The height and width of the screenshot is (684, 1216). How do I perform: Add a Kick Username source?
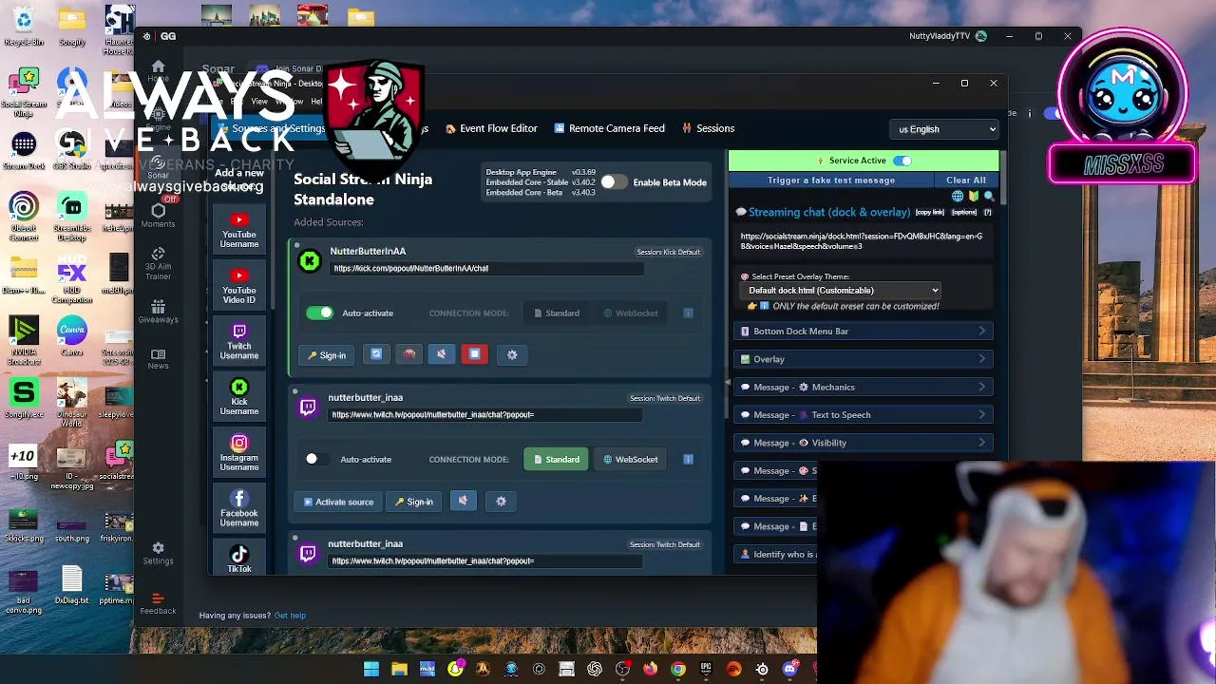click(x=239, y=397)
